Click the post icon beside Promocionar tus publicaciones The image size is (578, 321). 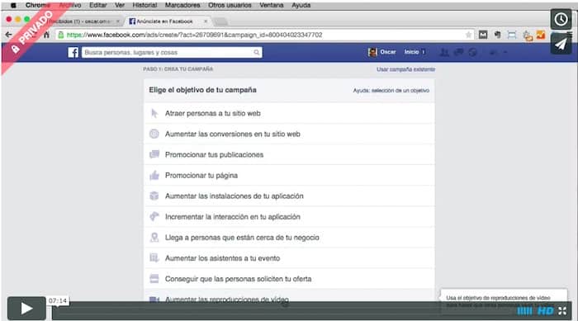[154, 154]
